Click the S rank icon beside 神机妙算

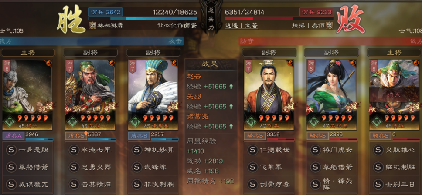(137, 150)
